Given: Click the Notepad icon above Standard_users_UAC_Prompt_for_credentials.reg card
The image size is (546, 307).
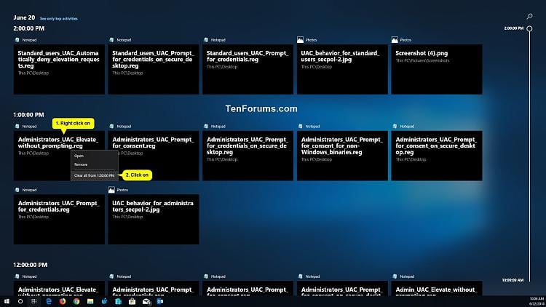Looking at the screenshot, I should (x=206, y=40).
